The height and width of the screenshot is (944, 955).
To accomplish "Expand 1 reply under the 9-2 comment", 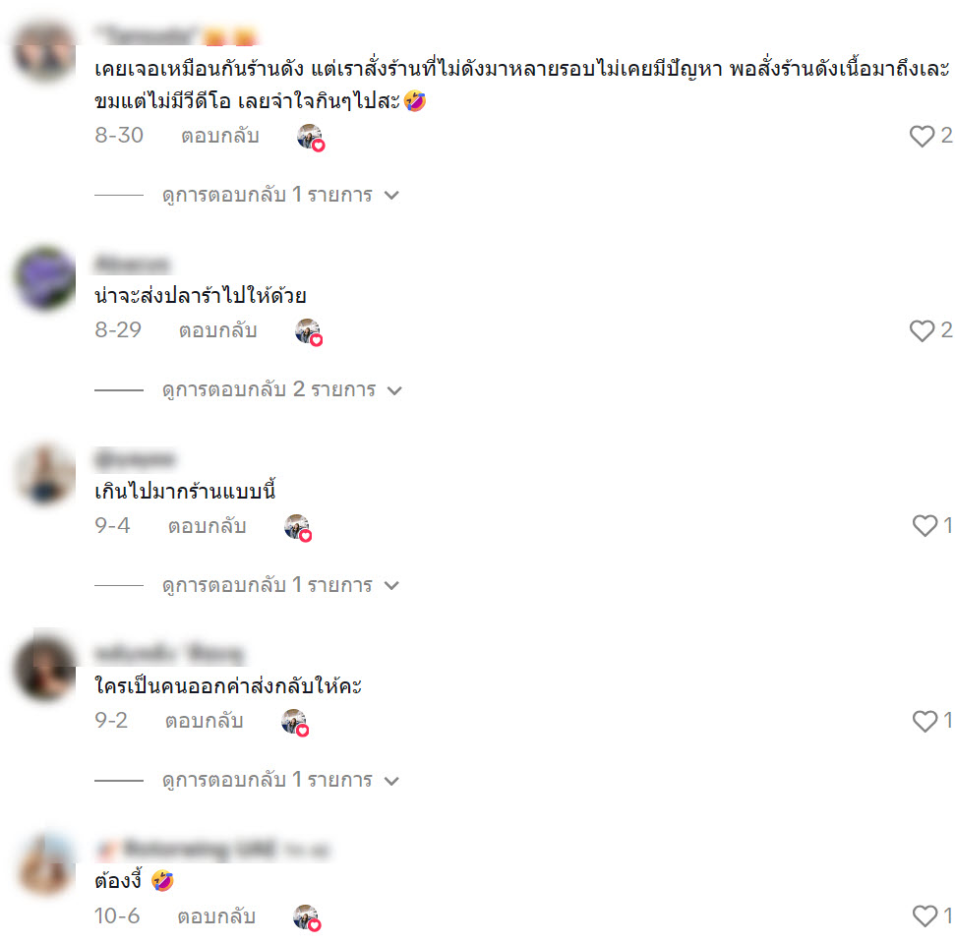I will pos(280,780).
